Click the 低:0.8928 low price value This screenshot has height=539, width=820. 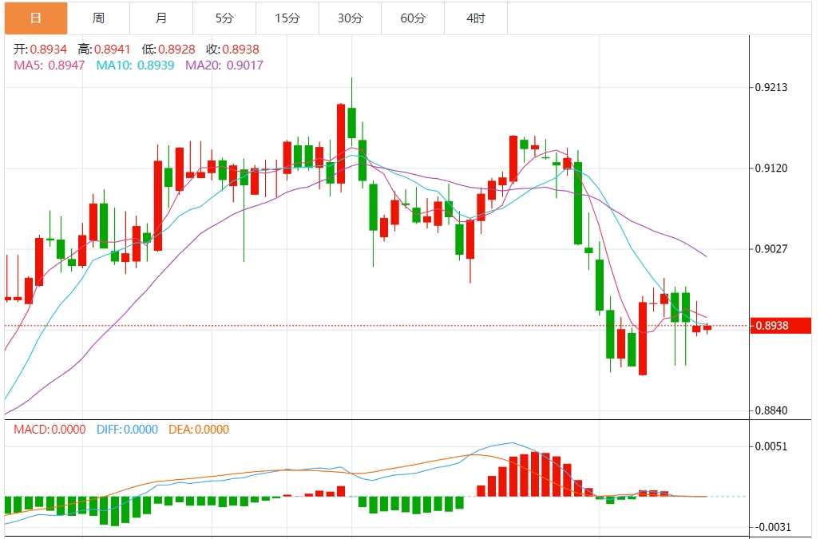(168, 50)
